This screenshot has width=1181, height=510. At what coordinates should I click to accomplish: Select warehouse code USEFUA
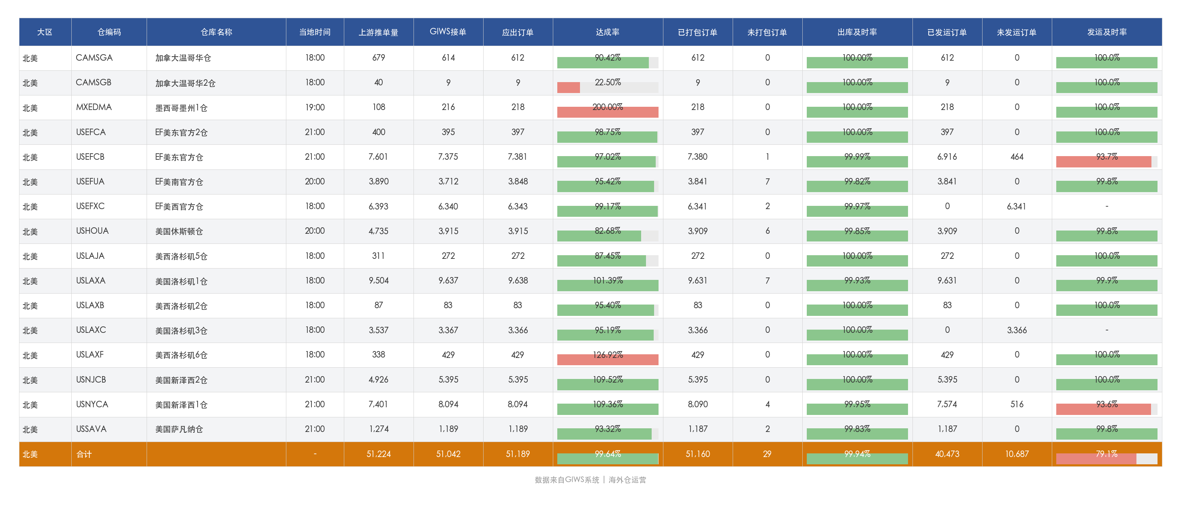click(x=90, y=181)
